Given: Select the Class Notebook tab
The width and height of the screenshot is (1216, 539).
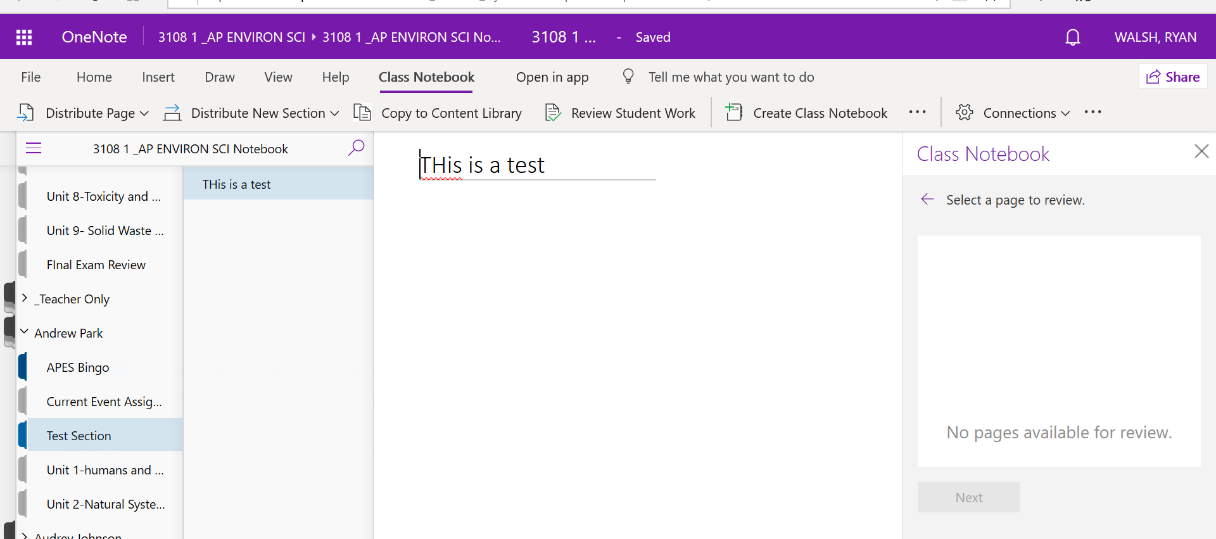Looking at the screenshot, I should 426,77.
